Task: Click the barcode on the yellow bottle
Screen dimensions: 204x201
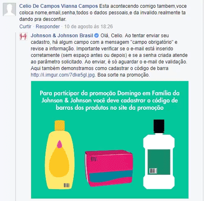Action: [x=67, y=185]
